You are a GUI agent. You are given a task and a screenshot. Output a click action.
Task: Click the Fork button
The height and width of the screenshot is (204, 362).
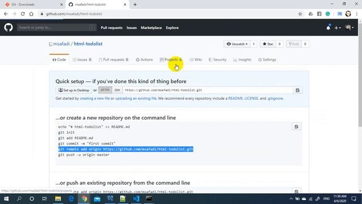(x=294, y=44)
